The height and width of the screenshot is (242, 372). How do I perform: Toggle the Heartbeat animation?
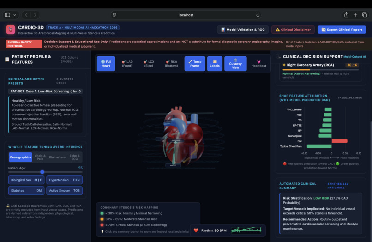click(x=258, y=64)
